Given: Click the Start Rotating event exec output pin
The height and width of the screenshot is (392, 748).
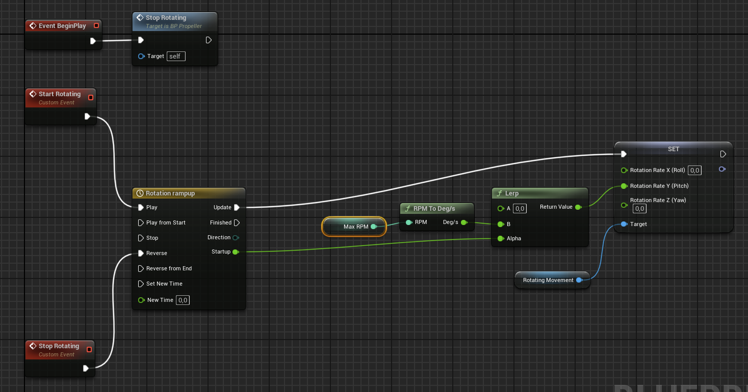Looking at the screenshot, I should 87,117.
